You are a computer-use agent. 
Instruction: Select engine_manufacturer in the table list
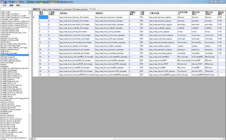click(x=10, y=50)
